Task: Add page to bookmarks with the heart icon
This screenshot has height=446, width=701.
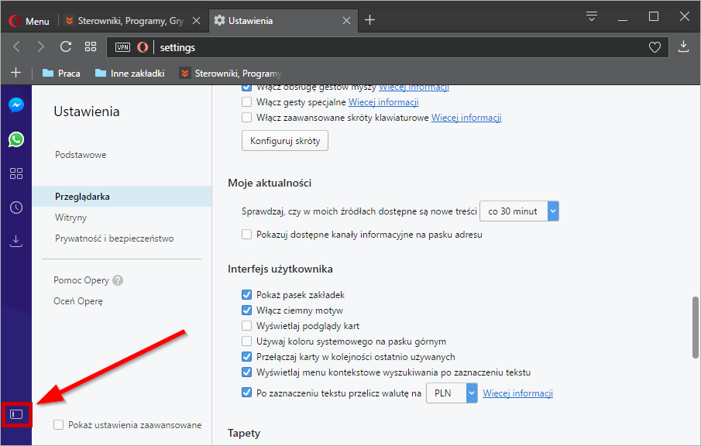Action: point(655,47)
